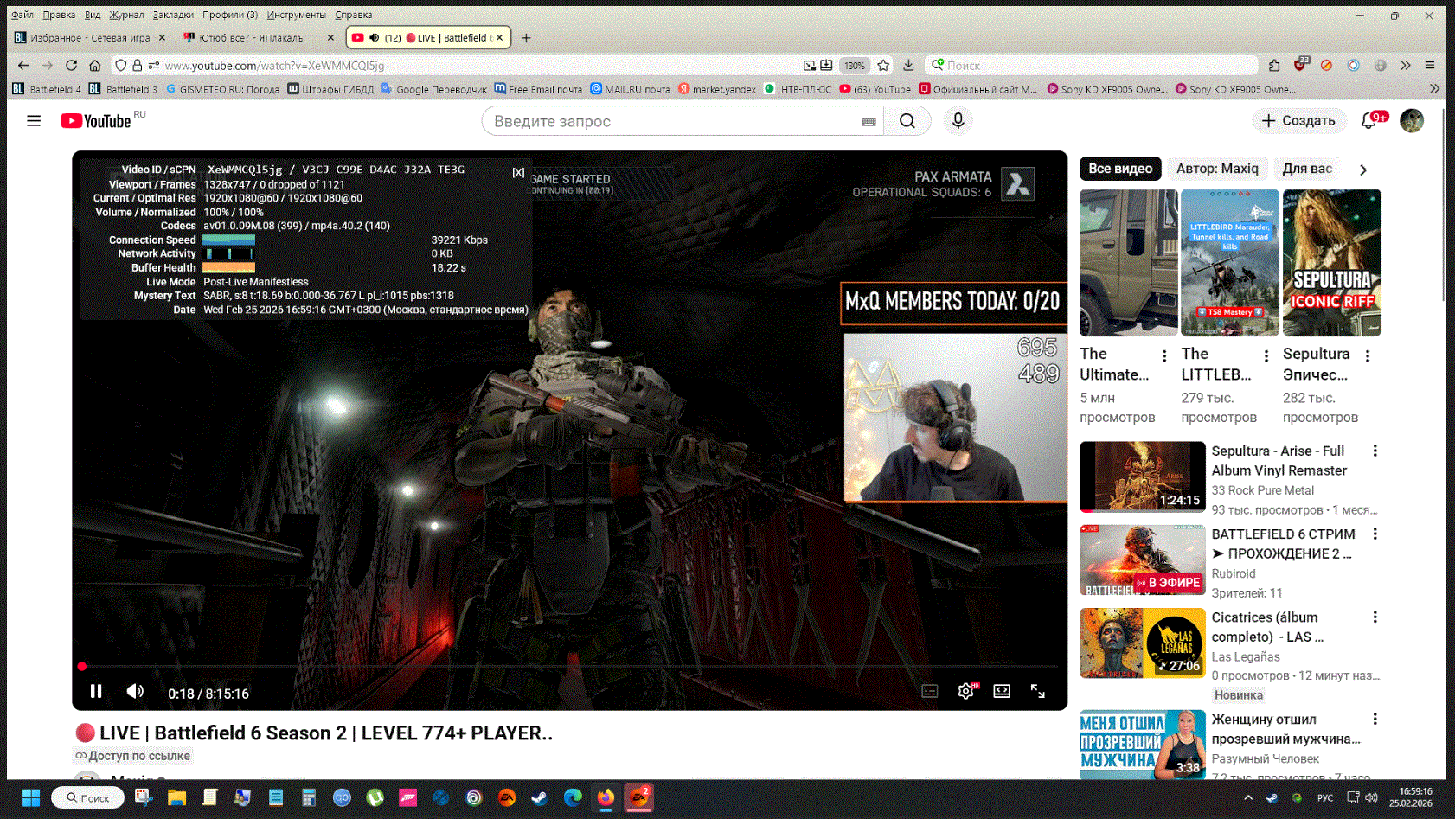Open the uBlock shield extension with badge 33
This screenshot has width=1455, height=819.
pyautogui.click(x=1301, y=65)
